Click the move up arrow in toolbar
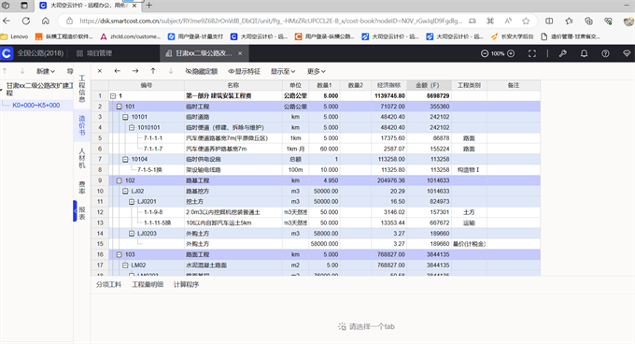The image size is (635, 344). point(153,71)
